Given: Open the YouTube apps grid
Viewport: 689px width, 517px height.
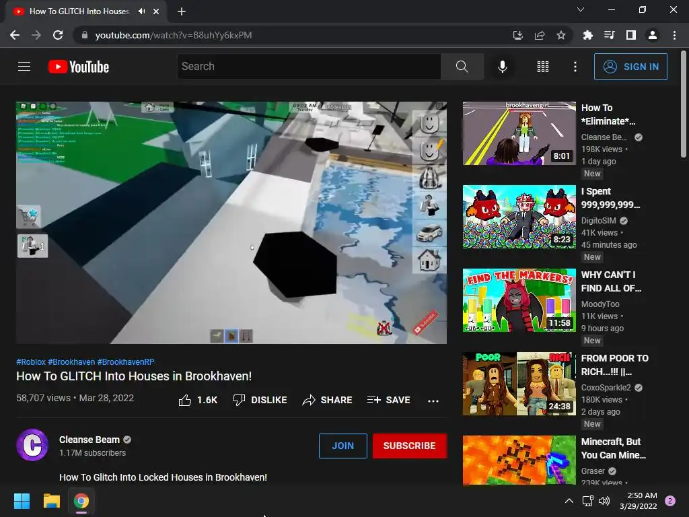Looking at the screenshot, I should coord(543,67).
